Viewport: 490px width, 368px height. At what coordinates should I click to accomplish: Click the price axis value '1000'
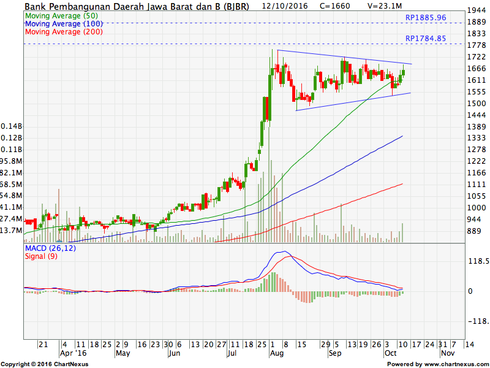477,208
